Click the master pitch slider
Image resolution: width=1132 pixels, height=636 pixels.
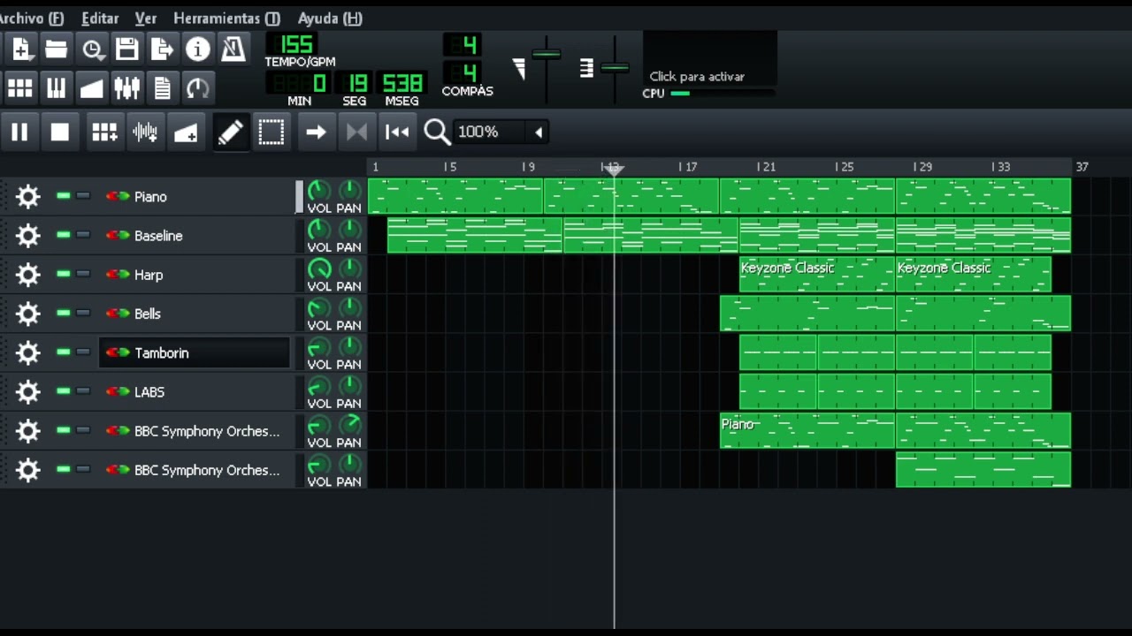coord(614,67)
